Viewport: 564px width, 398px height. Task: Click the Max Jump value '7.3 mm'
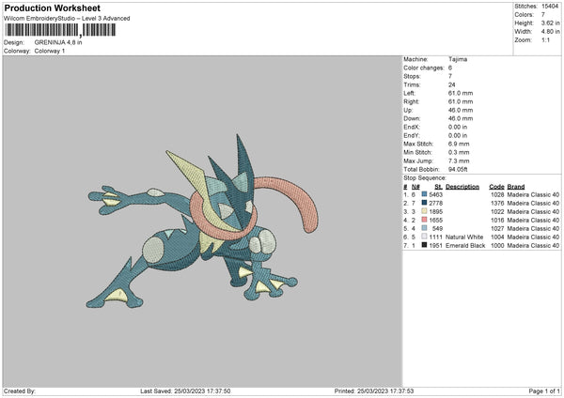[459, 161]
